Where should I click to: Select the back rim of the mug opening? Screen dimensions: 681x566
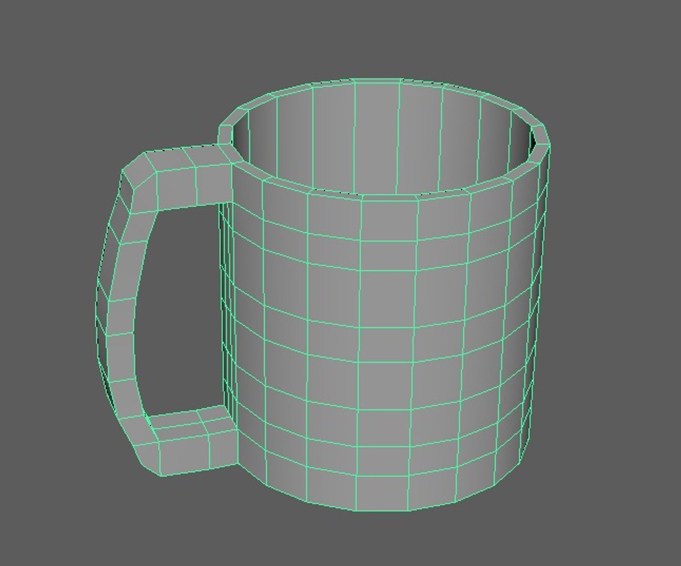(383, 85)
